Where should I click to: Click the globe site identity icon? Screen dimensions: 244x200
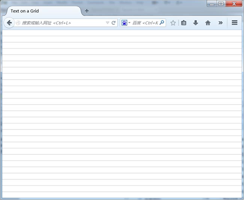[18, 23]
